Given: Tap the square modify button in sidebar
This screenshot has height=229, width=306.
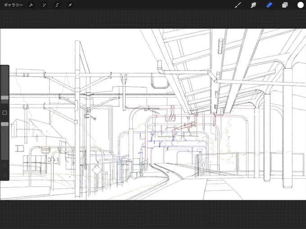Looking at the screenshot, I should click(4, 113).
